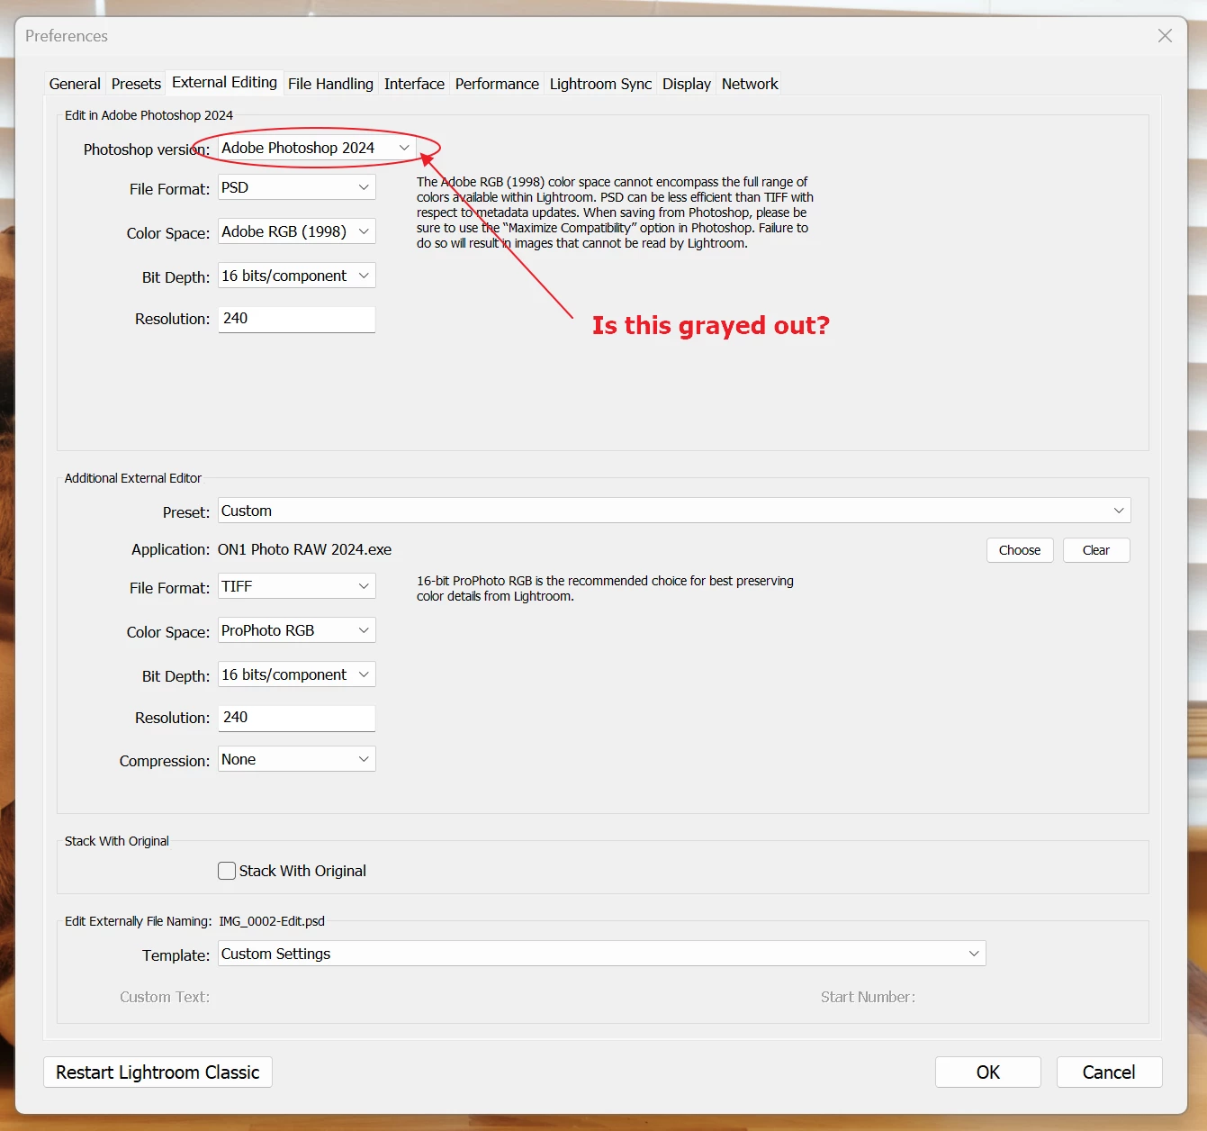Confirm preferences with OK
The width and height of the screenshot is (1207, 1131).
(x=988, y=1072)
